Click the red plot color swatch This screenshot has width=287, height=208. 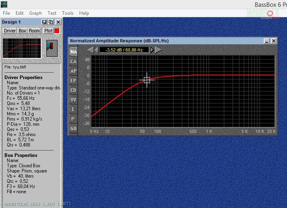click(57, 31)
